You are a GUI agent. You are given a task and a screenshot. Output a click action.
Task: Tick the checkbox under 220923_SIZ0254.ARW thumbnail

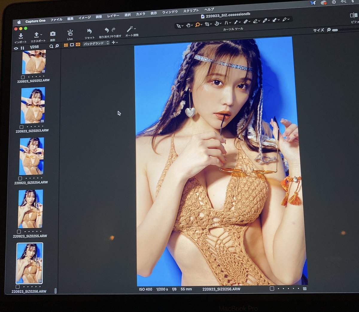20,179
